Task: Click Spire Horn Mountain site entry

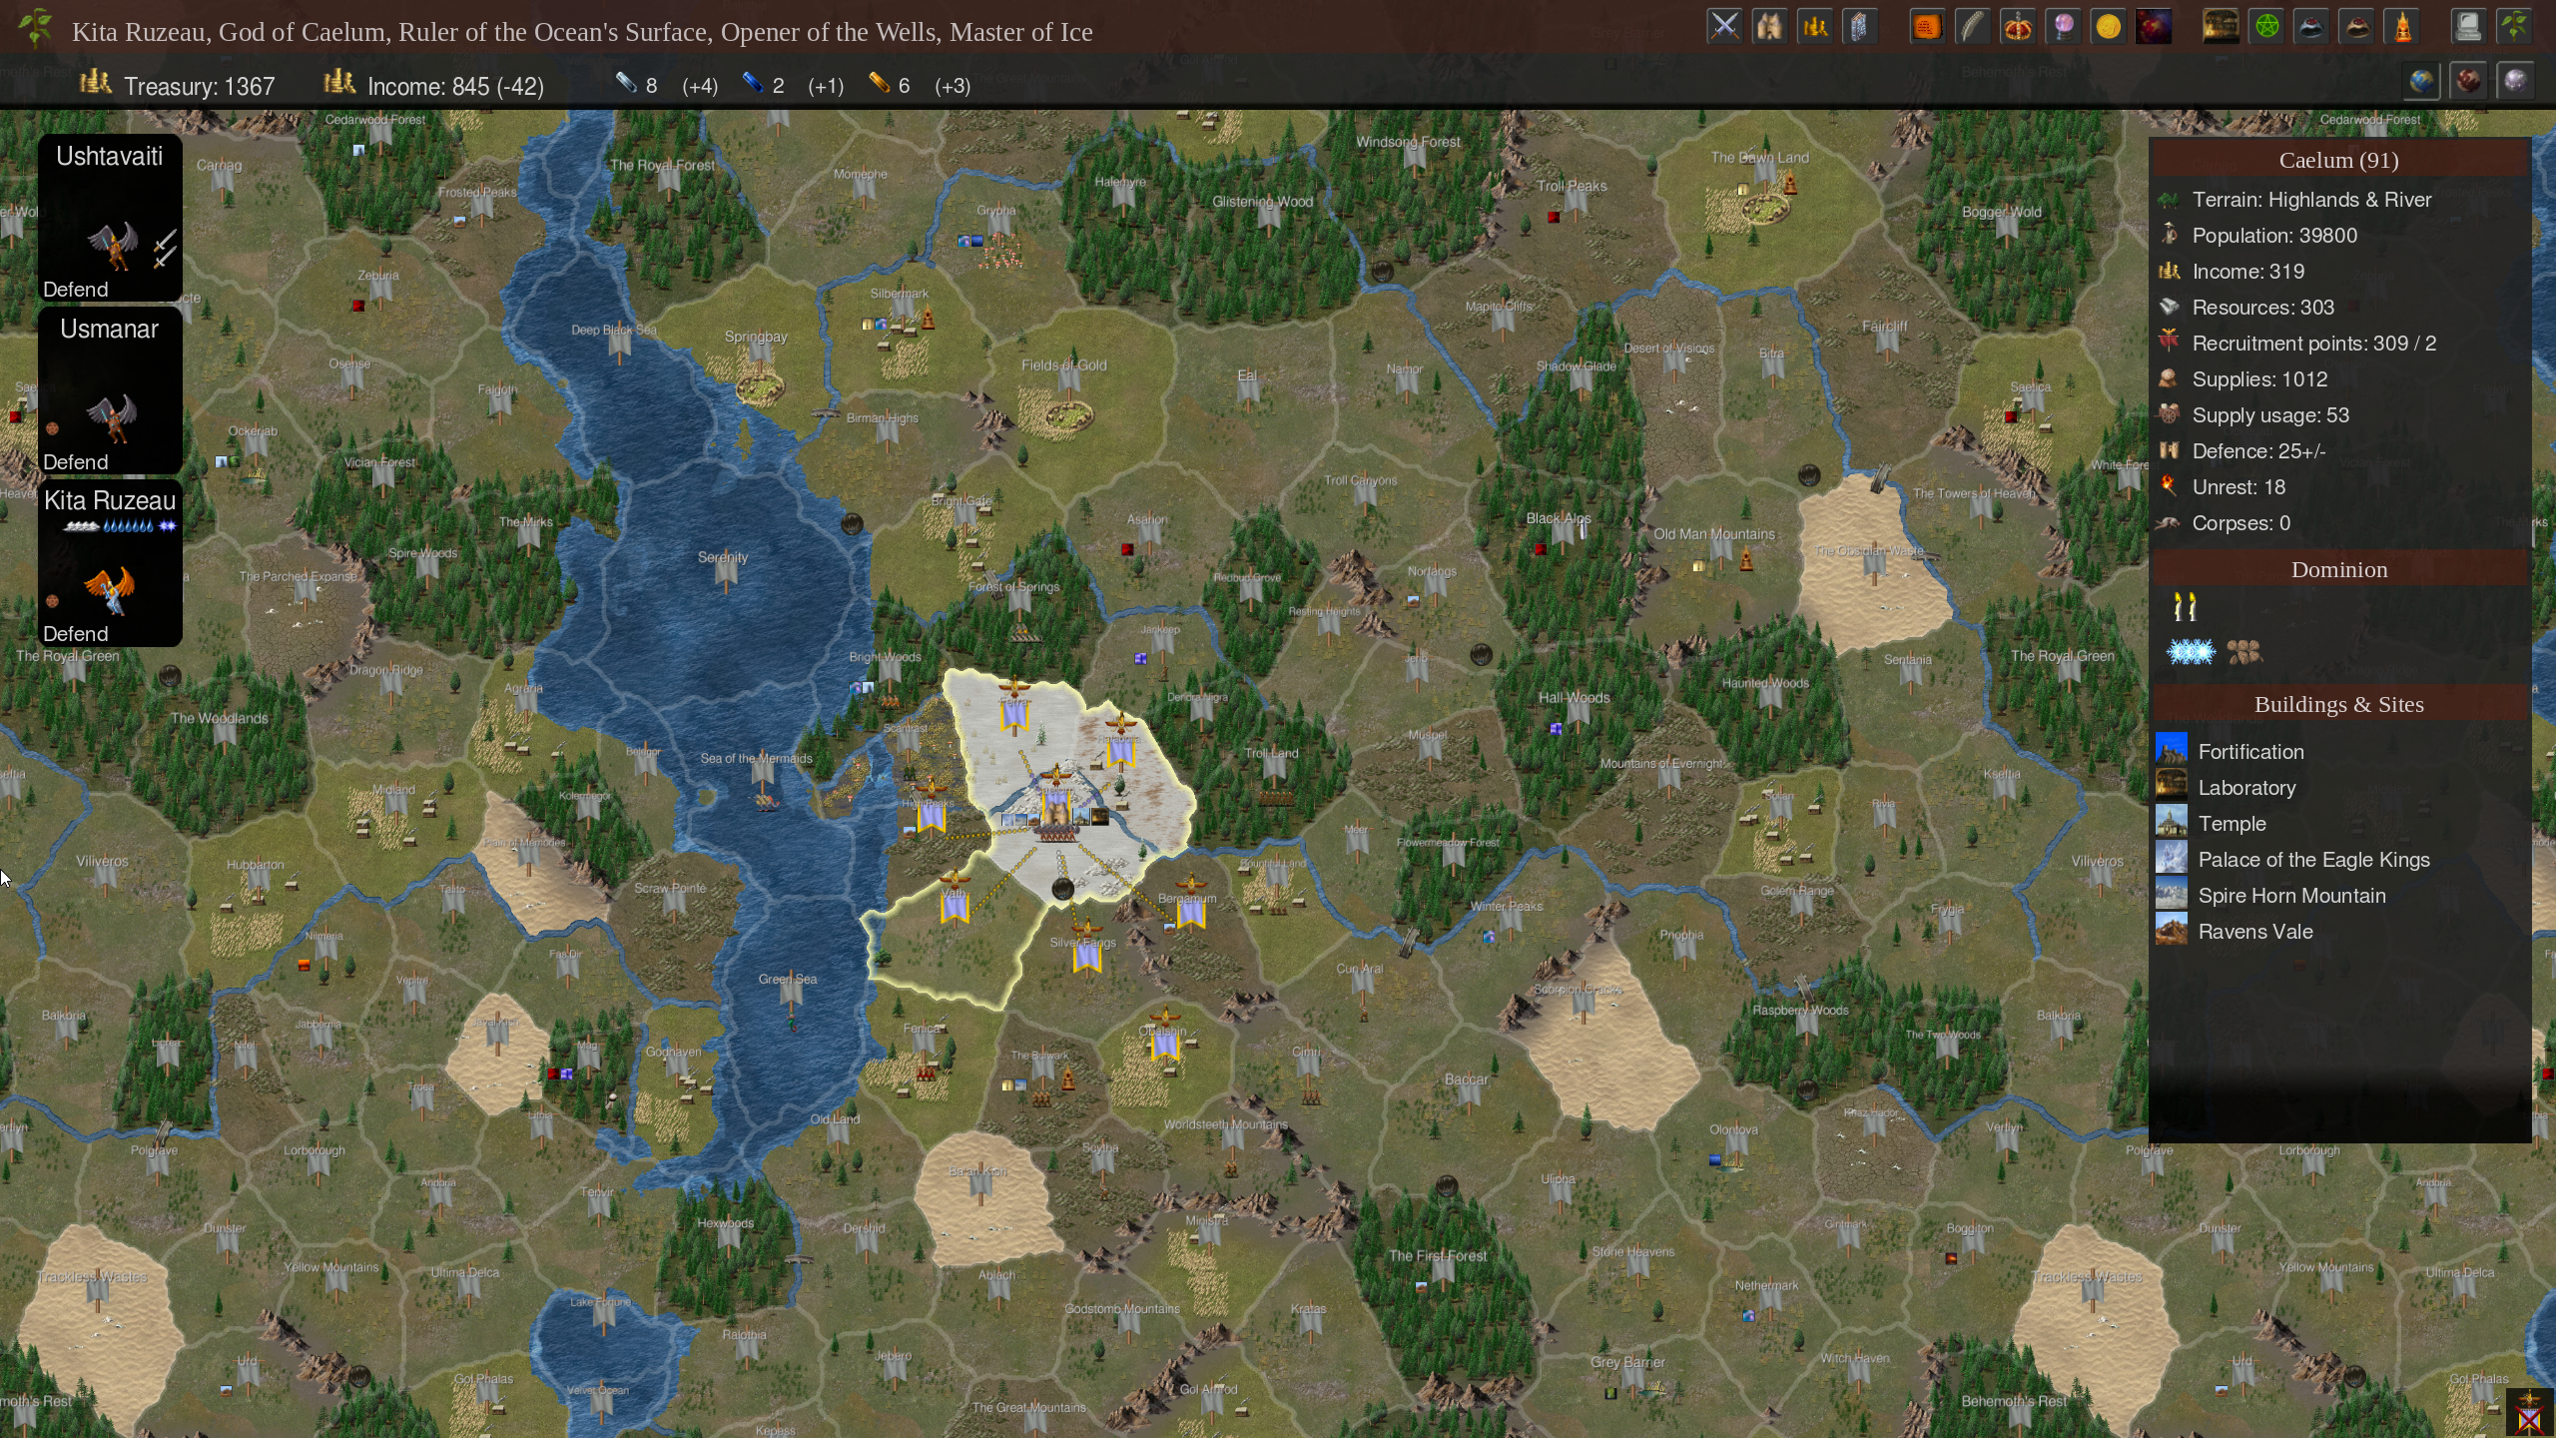Action: pos(2290,896)
